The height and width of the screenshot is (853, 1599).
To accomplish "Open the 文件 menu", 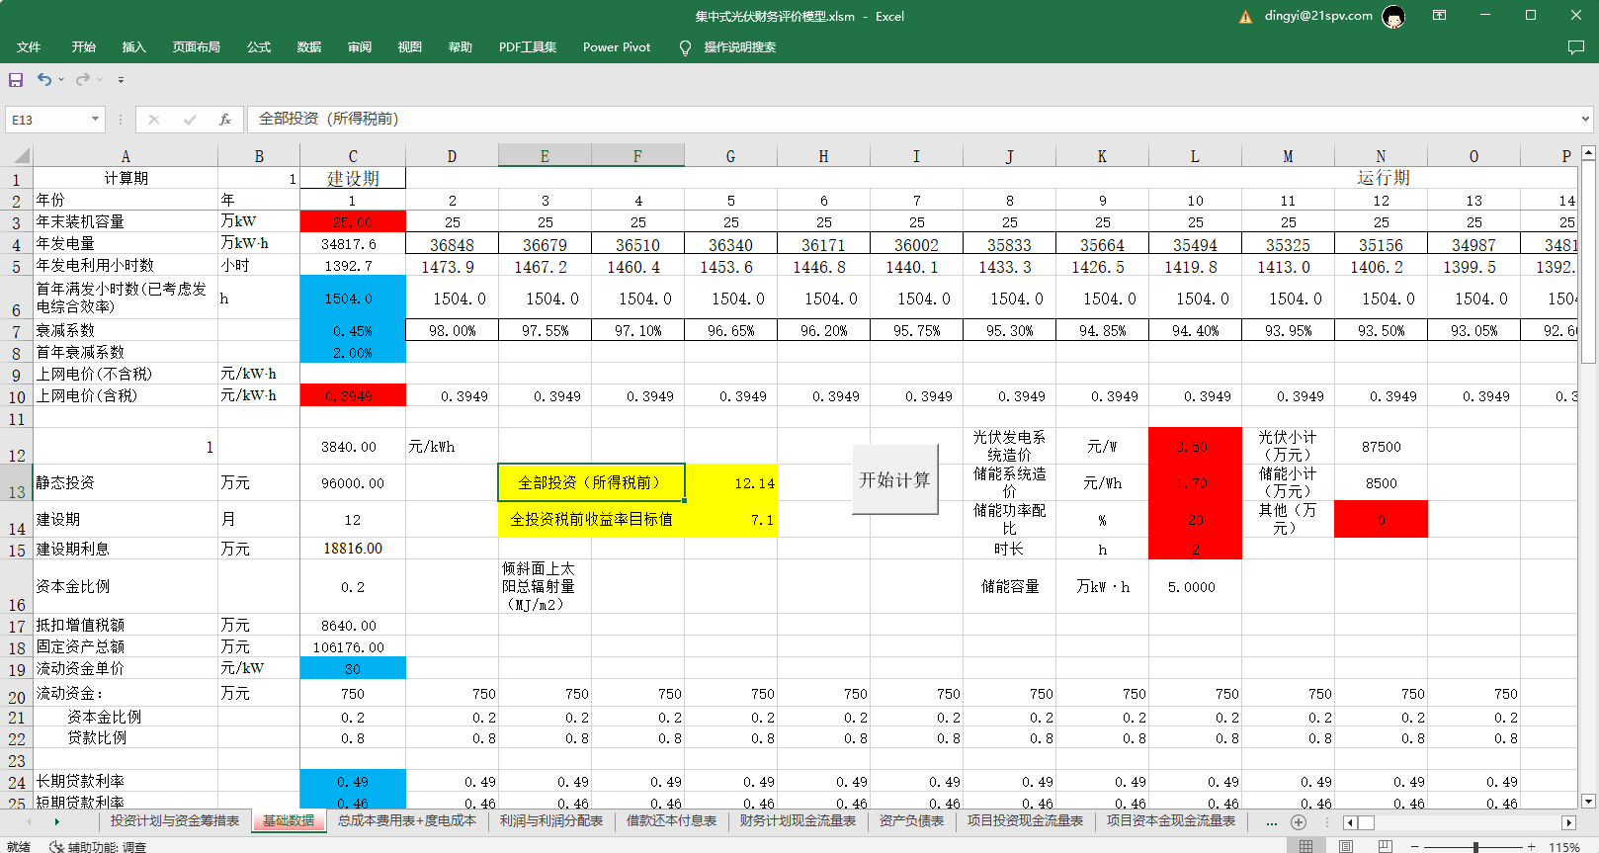I will (x=29, y=47).
